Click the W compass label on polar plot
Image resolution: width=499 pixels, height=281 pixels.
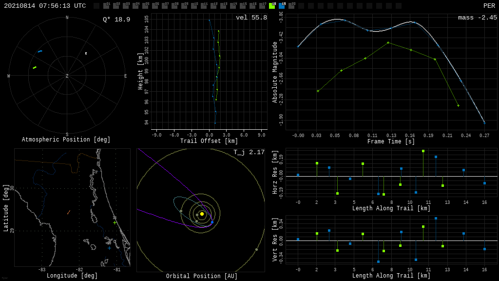point(9,76)
